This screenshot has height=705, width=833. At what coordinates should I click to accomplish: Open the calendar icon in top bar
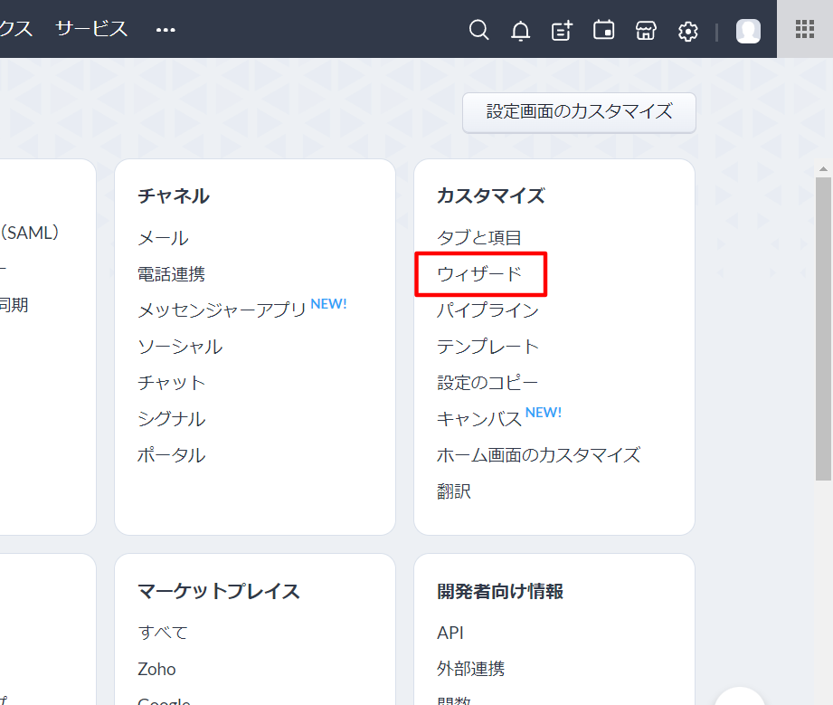pyautogui.click(x=603, y=30)
